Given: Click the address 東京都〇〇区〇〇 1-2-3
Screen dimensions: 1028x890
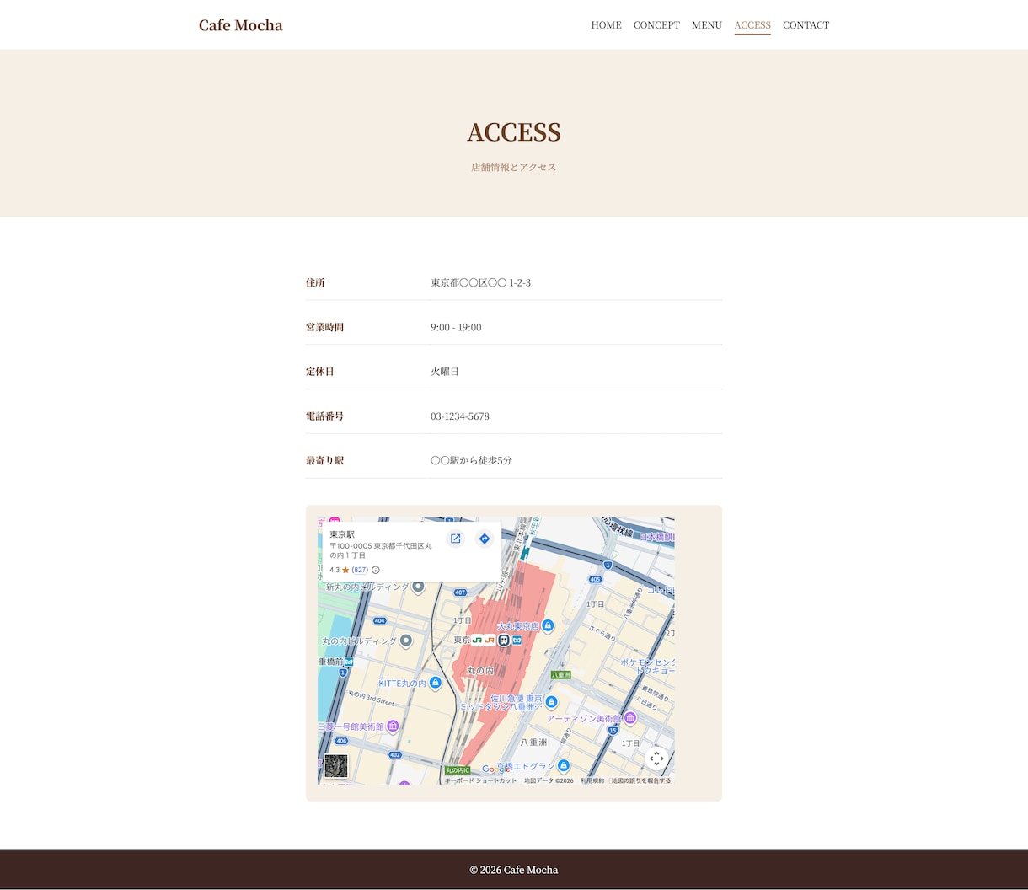Looking at the screenshot, I should click(x=480, y=282).
